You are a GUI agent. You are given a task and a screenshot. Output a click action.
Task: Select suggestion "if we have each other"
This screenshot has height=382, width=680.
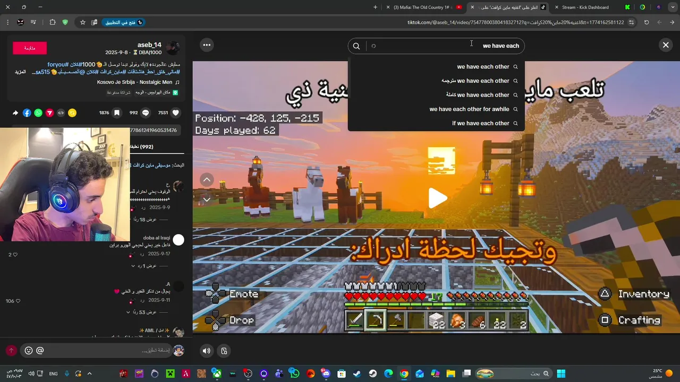(x=480, y=123)
